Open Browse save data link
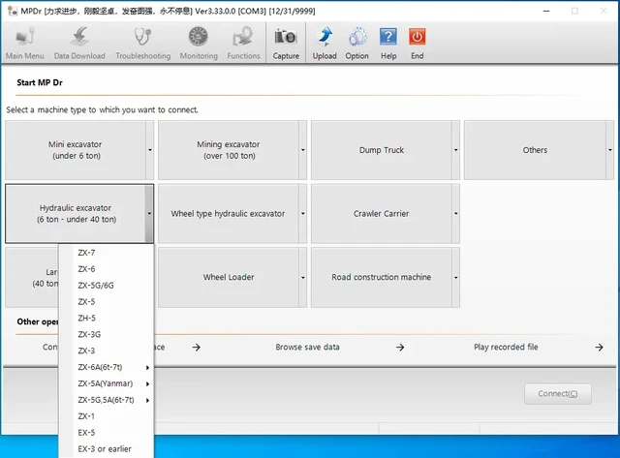Image resolution: width=620 pixels, height=458 pixels. (x=307, y=347)
